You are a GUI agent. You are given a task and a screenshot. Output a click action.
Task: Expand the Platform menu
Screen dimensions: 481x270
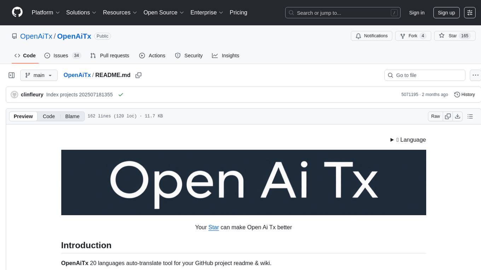46,12
